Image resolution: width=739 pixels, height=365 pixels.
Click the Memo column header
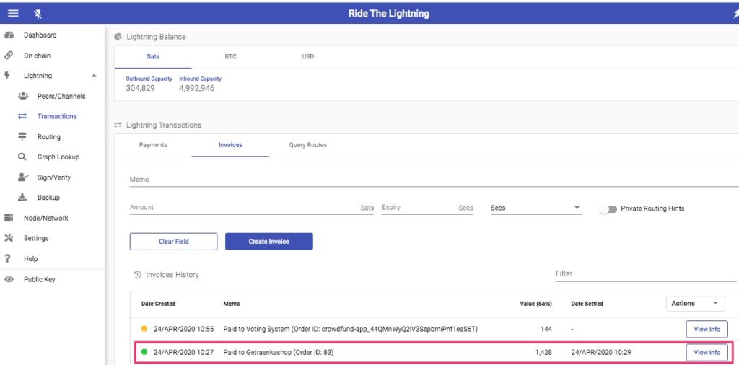[x=232, y=304]
